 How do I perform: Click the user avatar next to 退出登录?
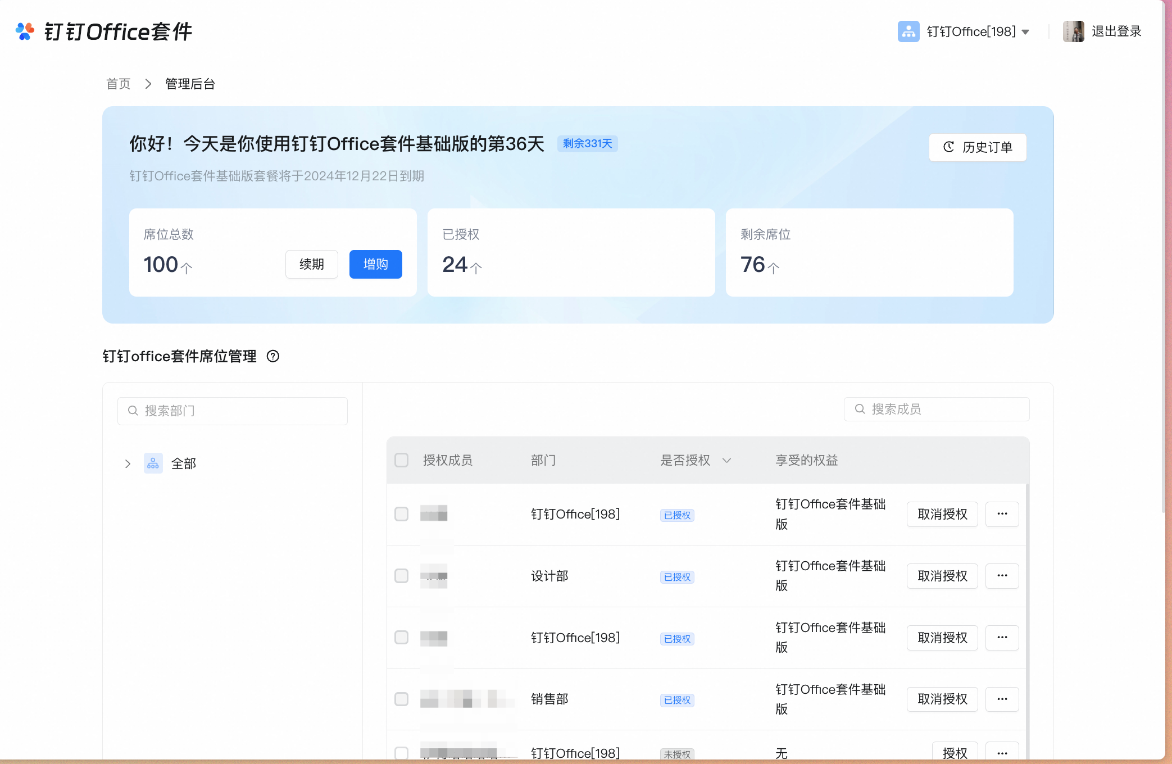1074,31
